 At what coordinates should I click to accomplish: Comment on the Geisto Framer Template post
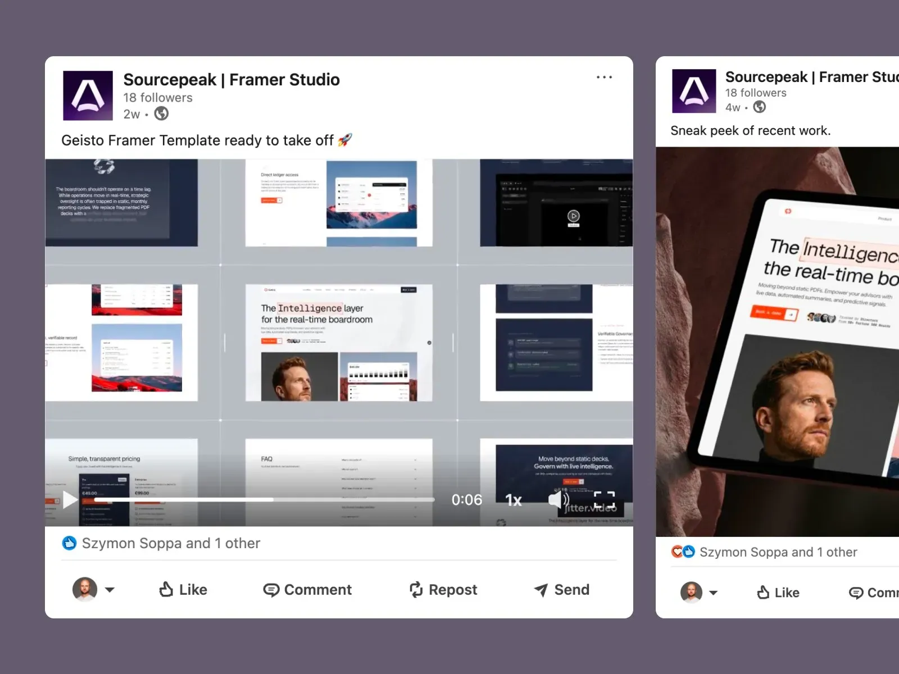tap(307, 589)
